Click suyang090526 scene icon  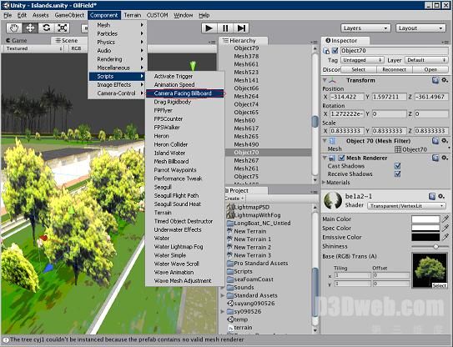(230, 304)
